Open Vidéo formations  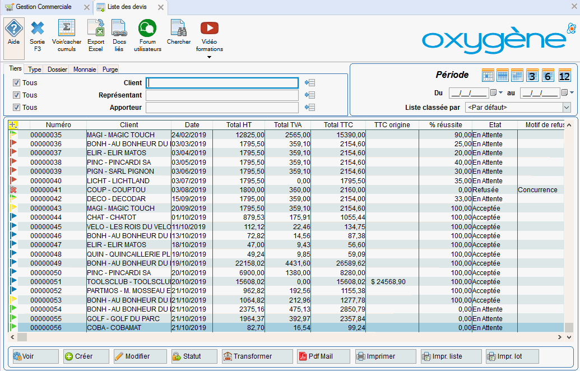pyautogui.click(x=210, y=36)
